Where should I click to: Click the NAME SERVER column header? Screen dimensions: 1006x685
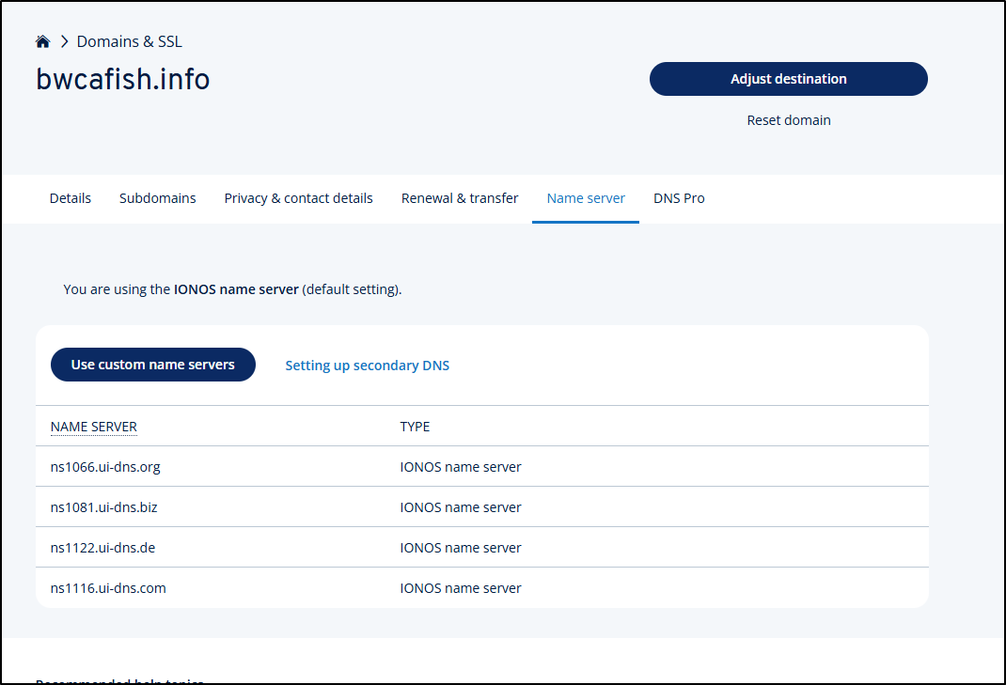[94, 427]
